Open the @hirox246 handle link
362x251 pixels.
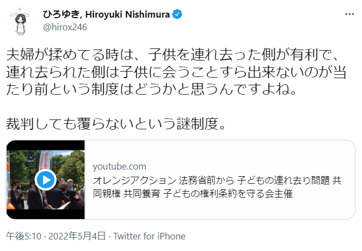[65, 28]
